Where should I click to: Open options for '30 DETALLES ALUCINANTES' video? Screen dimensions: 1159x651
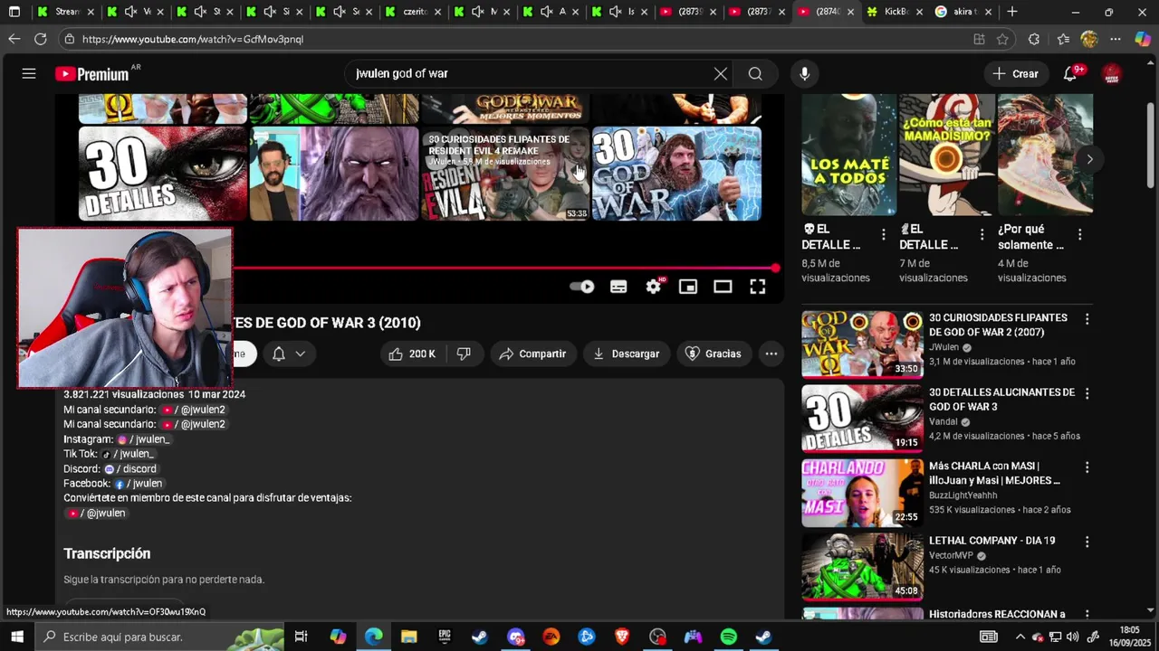pyautogui.click(x=1087, y=393)
